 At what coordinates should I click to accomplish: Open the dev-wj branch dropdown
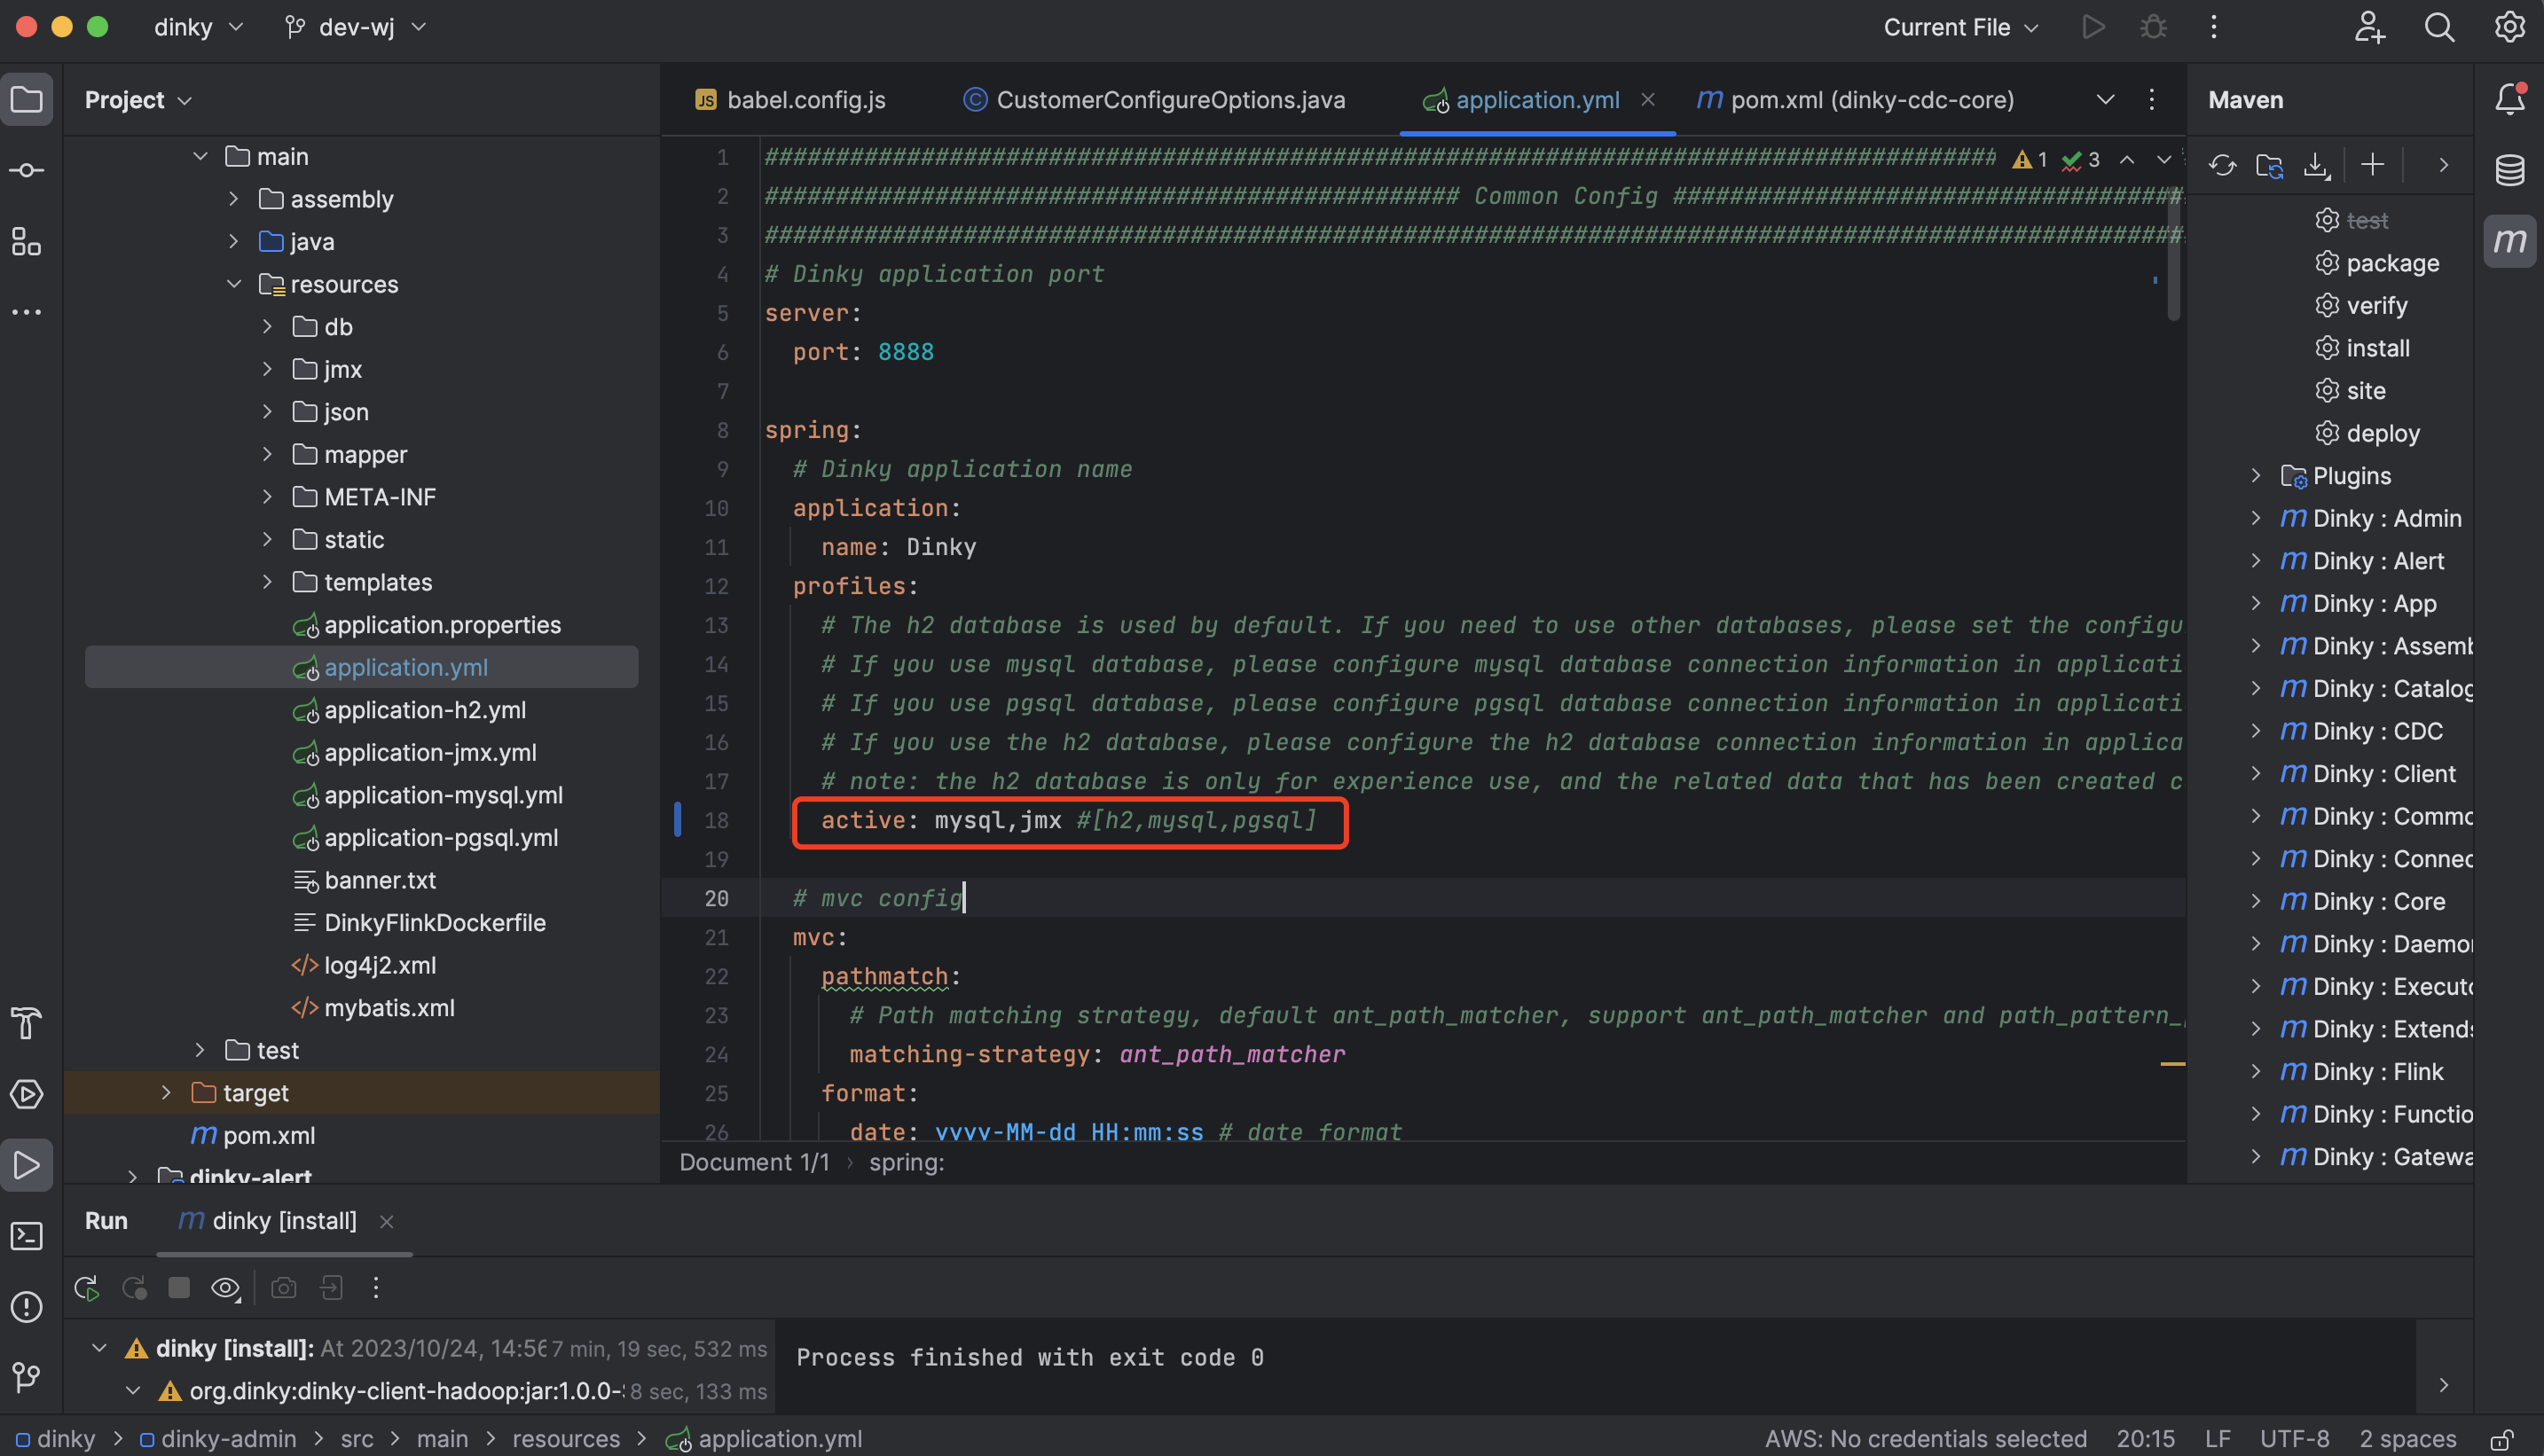(356, 27)
